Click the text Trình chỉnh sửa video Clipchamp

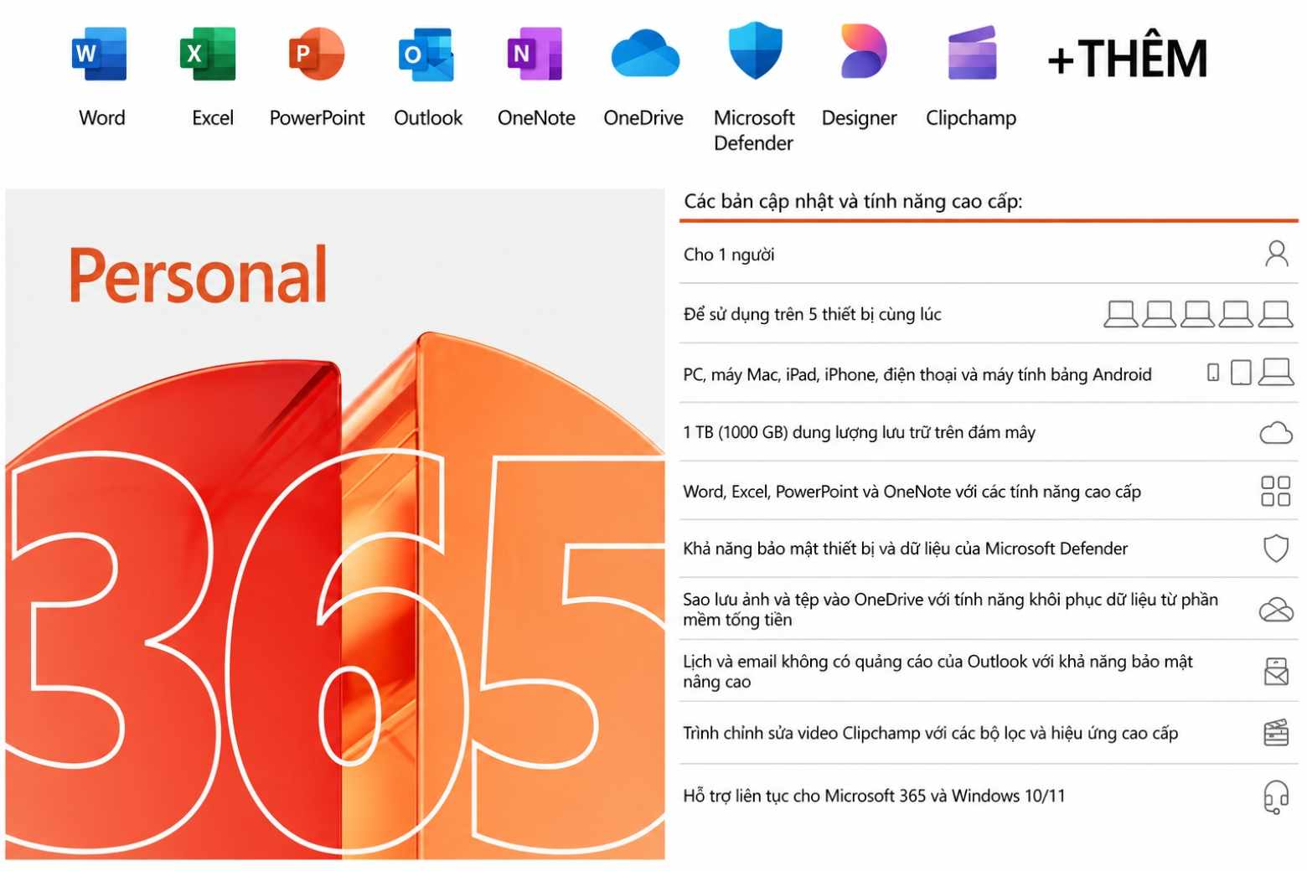[x=930, y=733]
